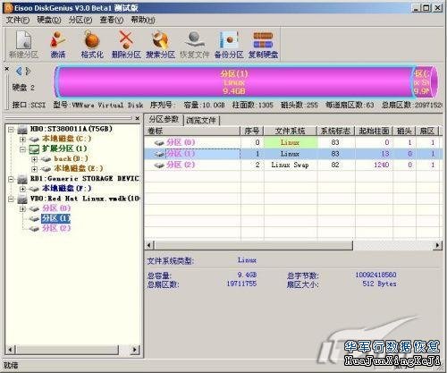
Task: Expand 分区 (0) under VD0 in tree
Action: coord(22,209)
